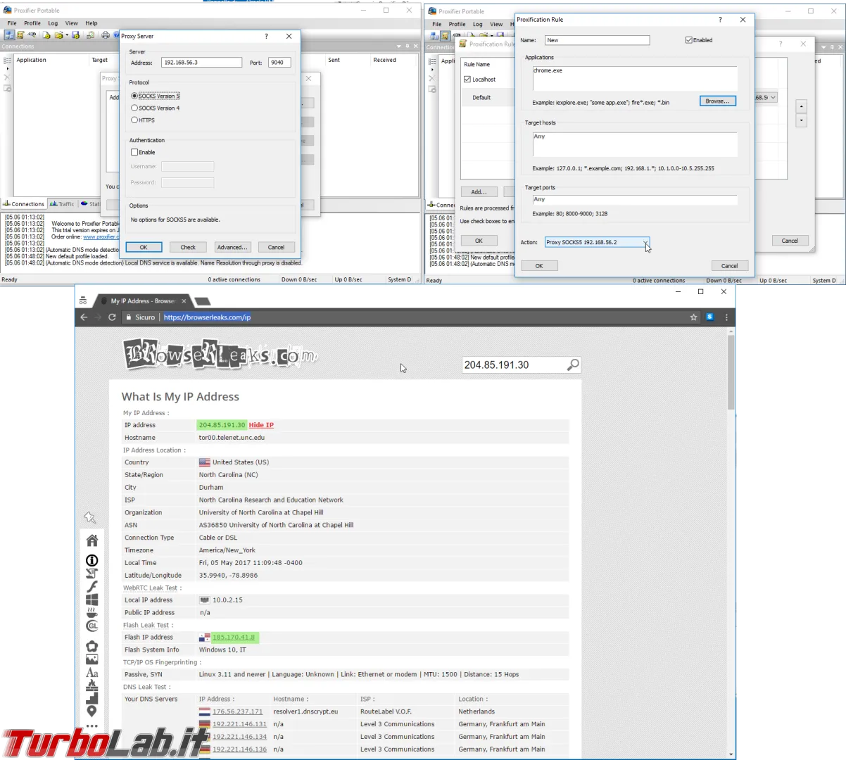Click the Proxy Servers toolbar icon in left Proxifier
The image size is (846, 760).
click(x=9, y=34)
